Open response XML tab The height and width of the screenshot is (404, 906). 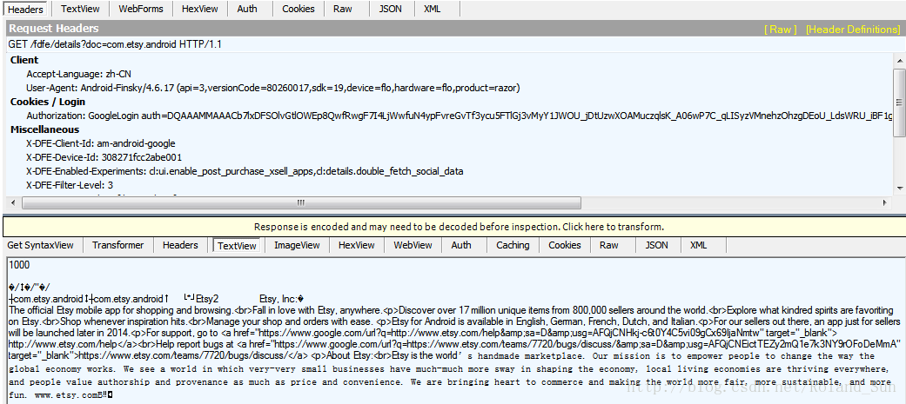coord(699,245)
